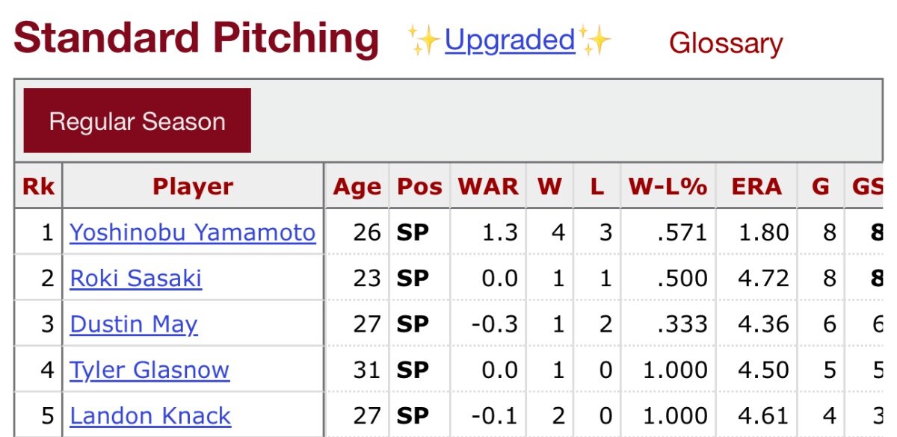Open Tyler Glasnow's player page
This screenshot has height=437, width=897.
pos(149,370)
